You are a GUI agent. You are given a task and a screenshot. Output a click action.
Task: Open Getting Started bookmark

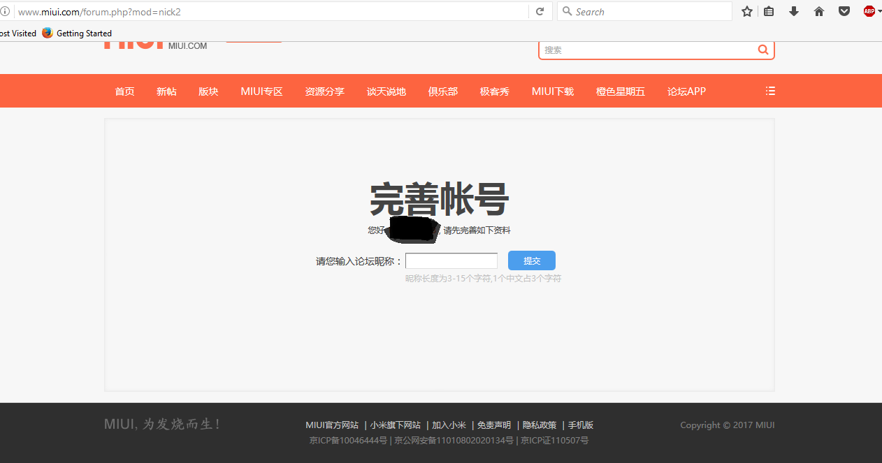[83, 34]
